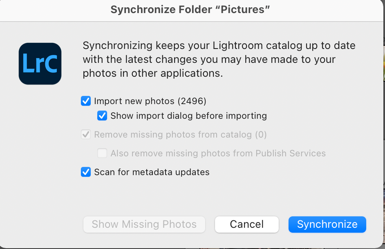
Task: Toggle Remove missing photos from catalog checkbox
Action: click(86, 134)
